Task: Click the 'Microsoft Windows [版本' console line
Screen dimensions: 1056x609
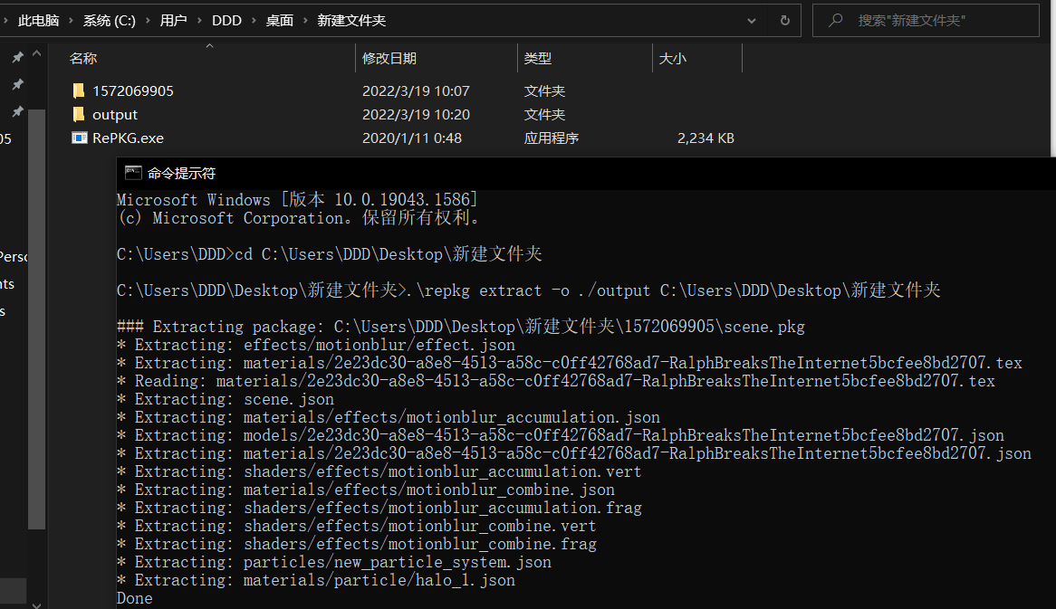Action: (x=297, y=199)
